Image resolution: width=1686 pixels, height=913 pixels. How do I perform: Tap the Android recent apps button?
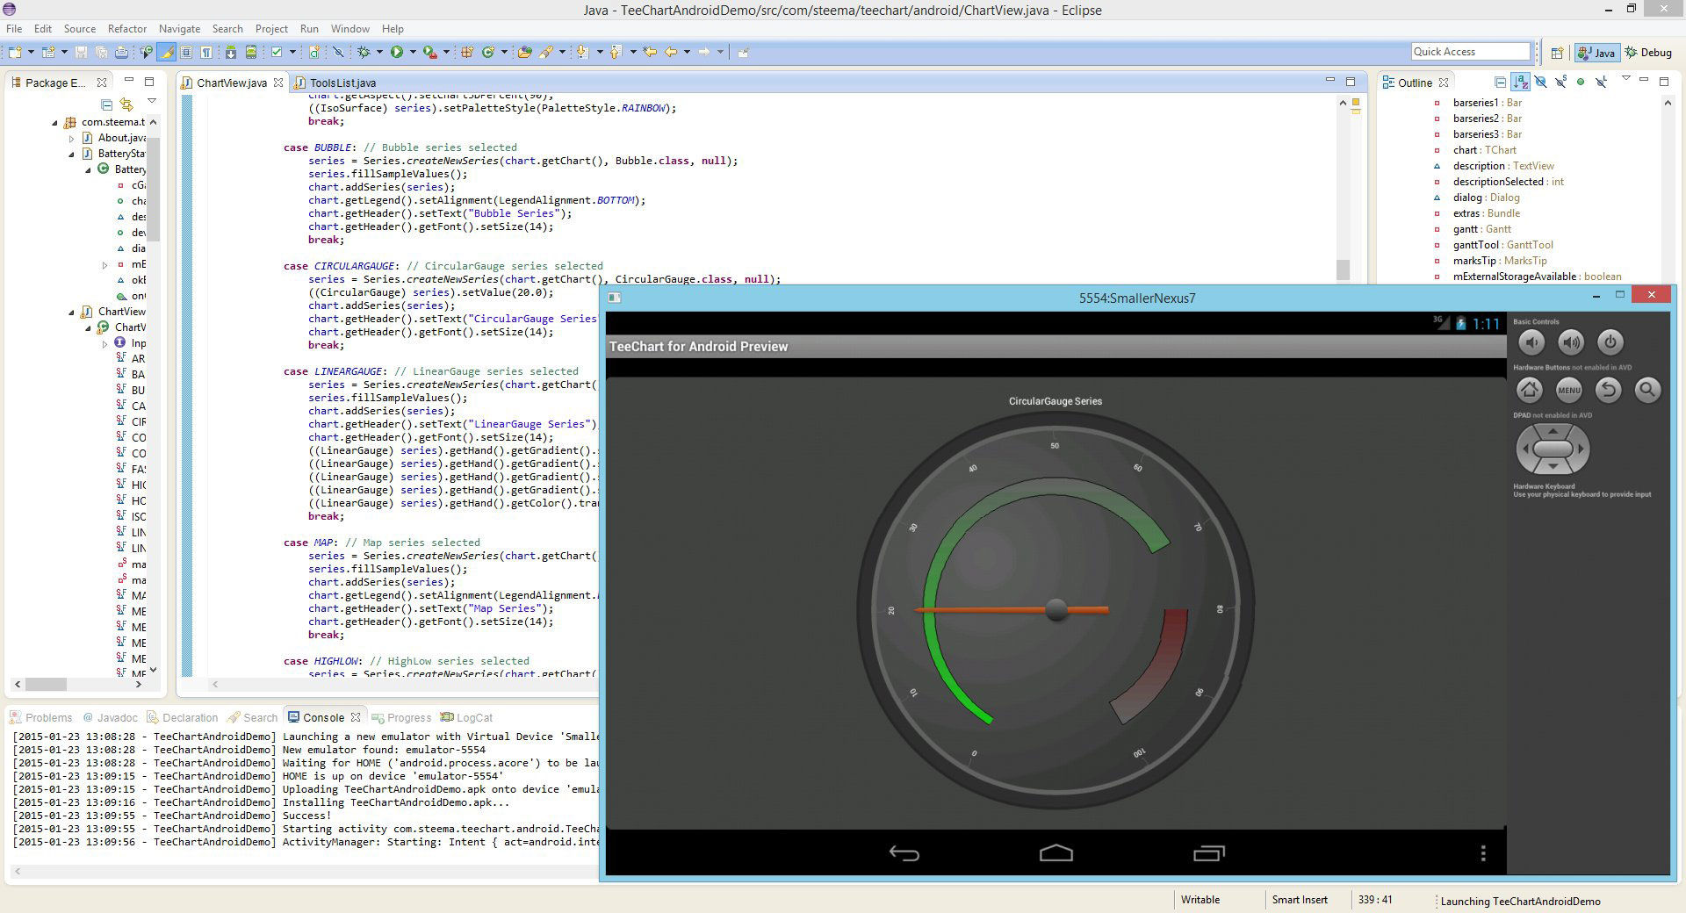point(1208,852)
